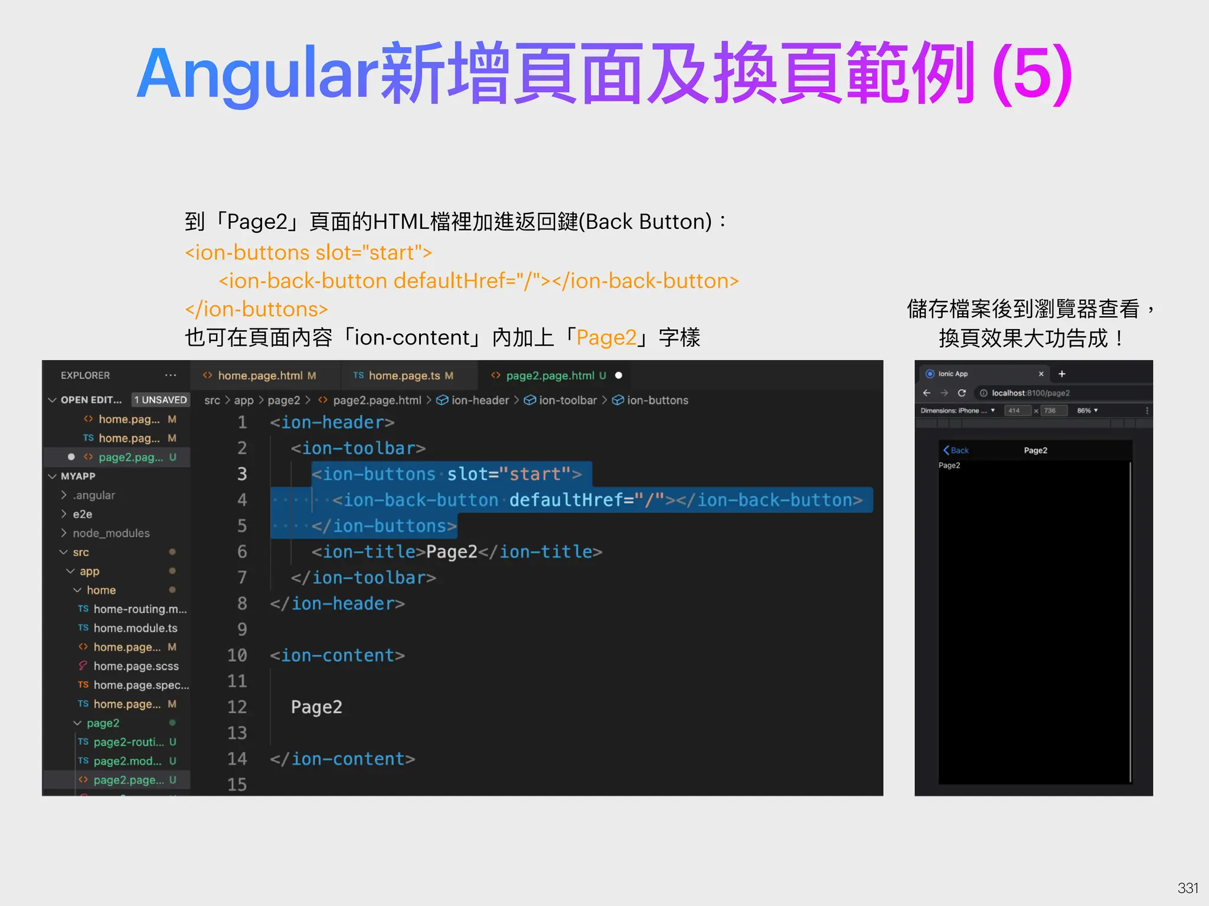Click ion-header breadcrumb symbol
Viewport: 1209px width, 906px height.
click(x=472, y=401)
